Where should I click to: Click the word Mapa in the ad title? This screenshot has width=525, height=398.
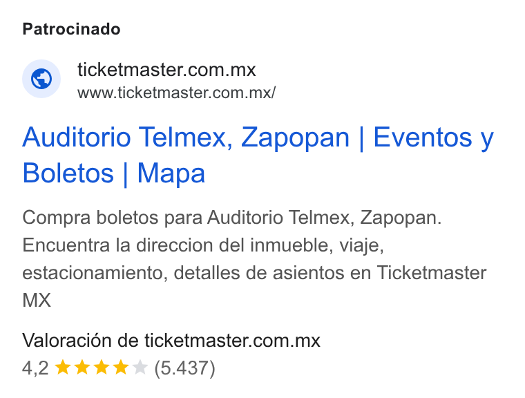coord(171,173)
